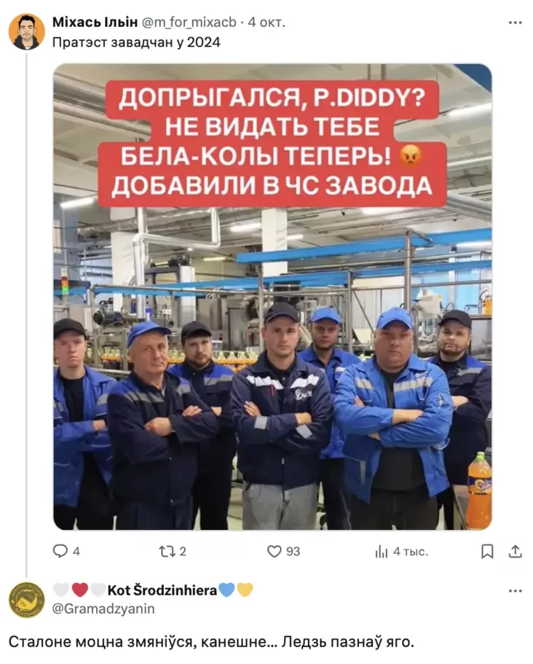Screen dimensions: 533x664
Task: Expand the three-dot menu on the top post
Action: pyautogui.click(x=515, y=23)
